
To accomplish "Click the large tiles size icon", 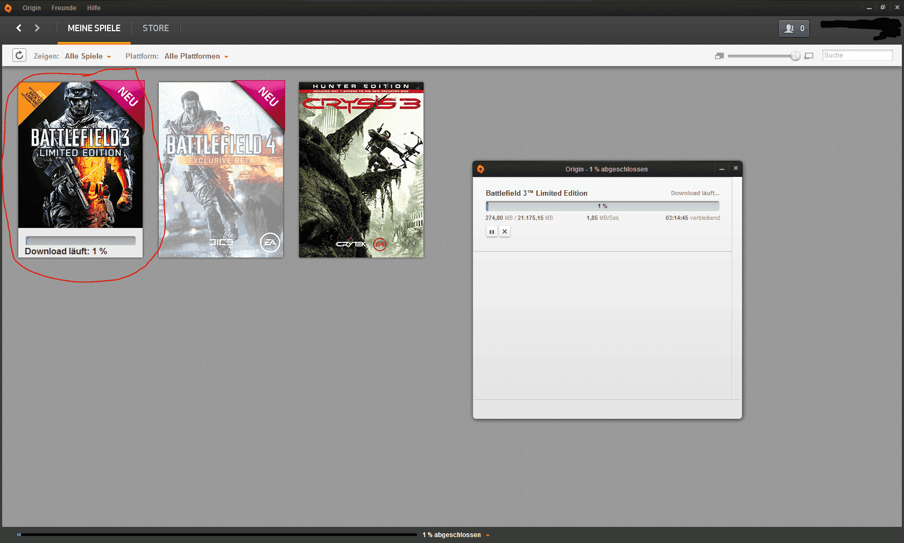I will click(809, 56).
